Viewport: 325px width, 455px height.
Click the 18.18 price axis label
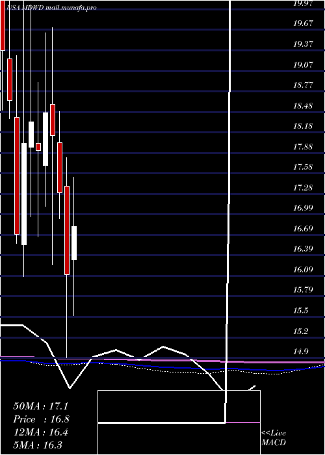pyautogui.click(x=303, y=126)
